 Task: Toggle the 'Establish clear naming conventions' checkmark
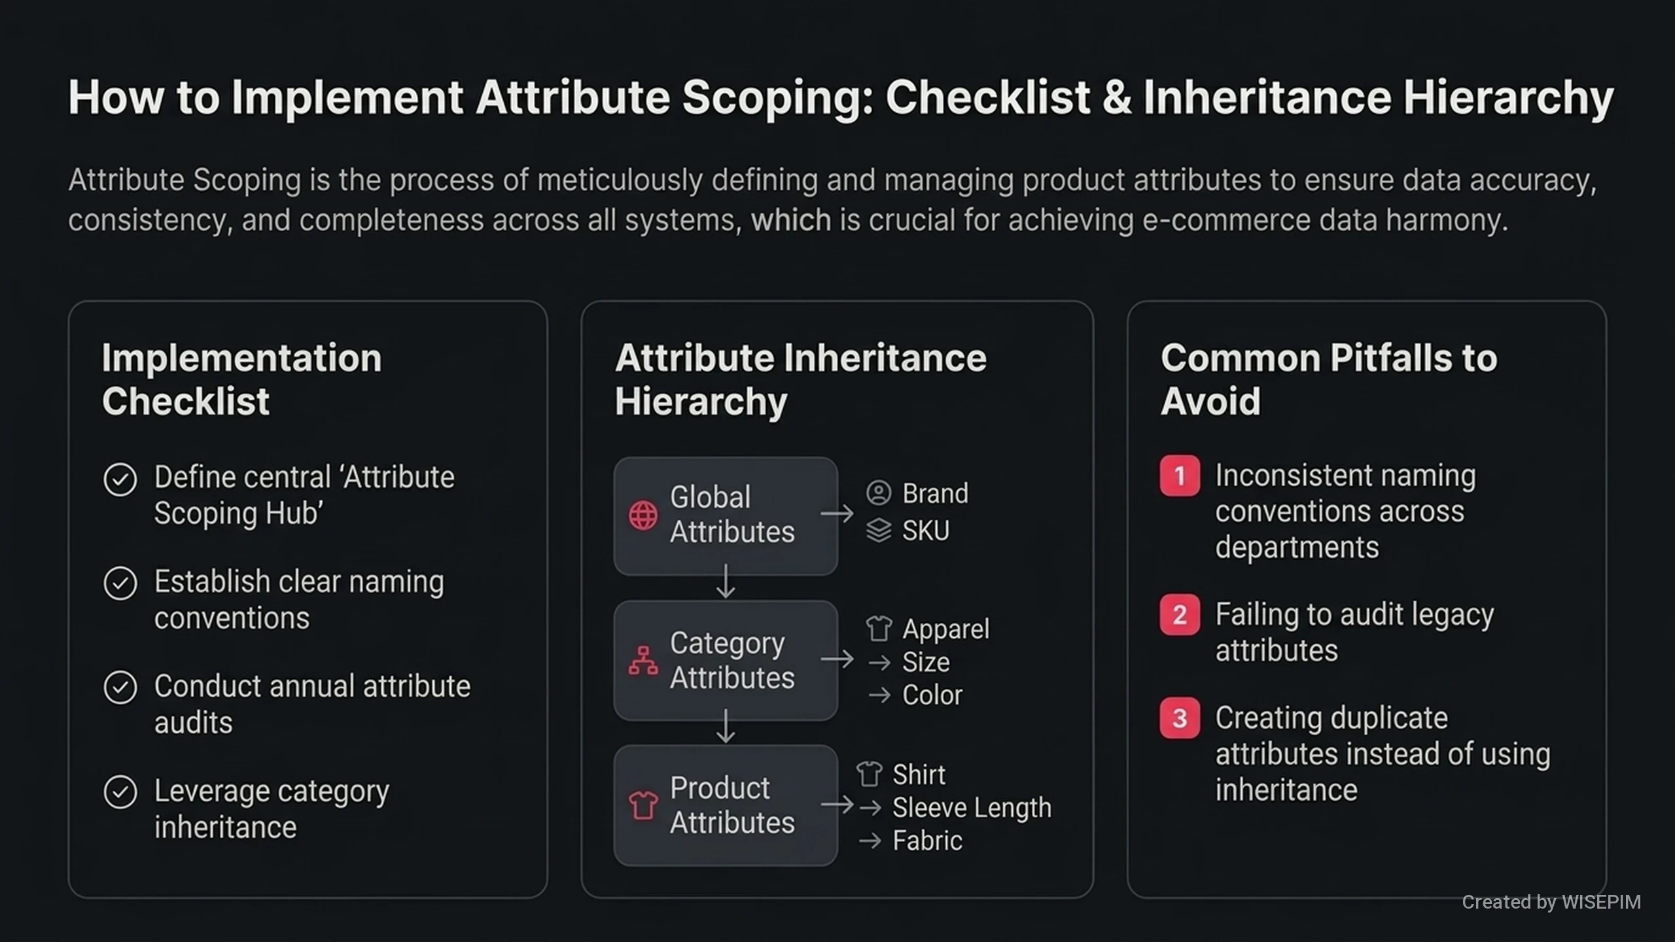pos(120,583)
